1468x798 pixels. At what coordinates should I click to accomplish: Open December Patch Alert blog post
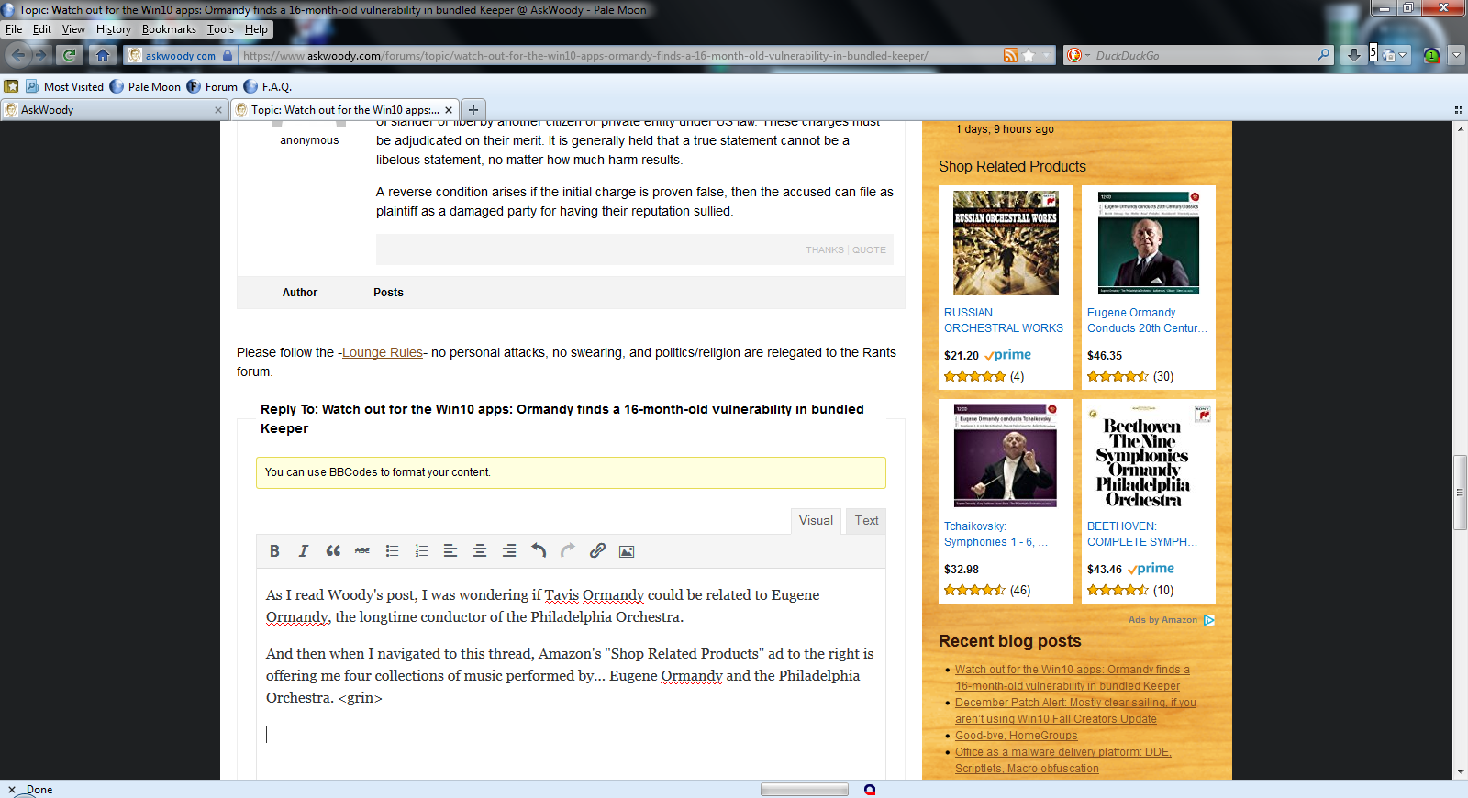tap(1075, 711)
